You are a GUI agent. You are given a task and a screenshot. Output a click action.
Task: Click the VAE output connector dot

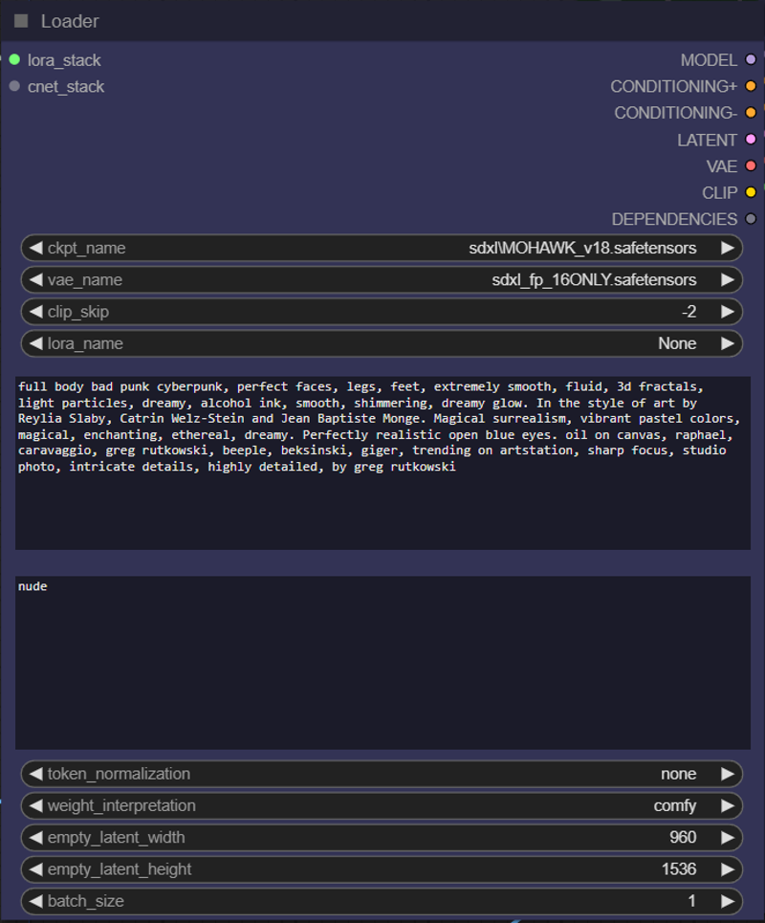click(x=751, y=166)
